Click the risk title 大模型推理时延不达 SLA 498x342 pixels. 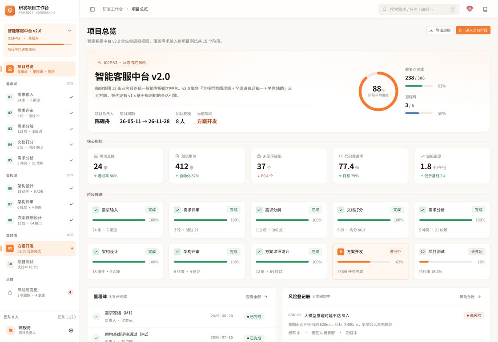point(326,316)
